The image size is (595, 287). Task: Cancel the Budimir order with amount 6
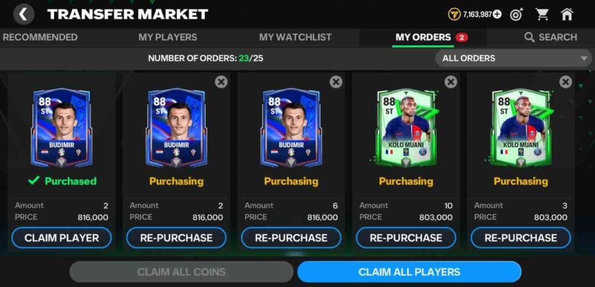(336, 81)
